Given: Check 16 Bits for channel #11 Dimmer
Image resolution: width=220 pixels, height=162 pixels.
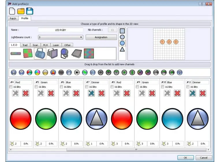Looking at the screenshot, I should click(x=188, y=87).
